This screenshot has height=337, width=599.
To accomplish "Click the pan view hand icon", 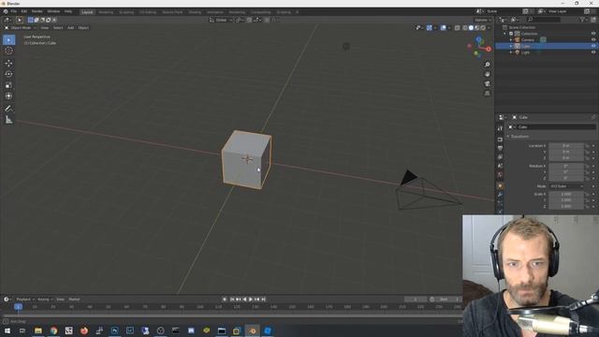I will pos(487,74).
